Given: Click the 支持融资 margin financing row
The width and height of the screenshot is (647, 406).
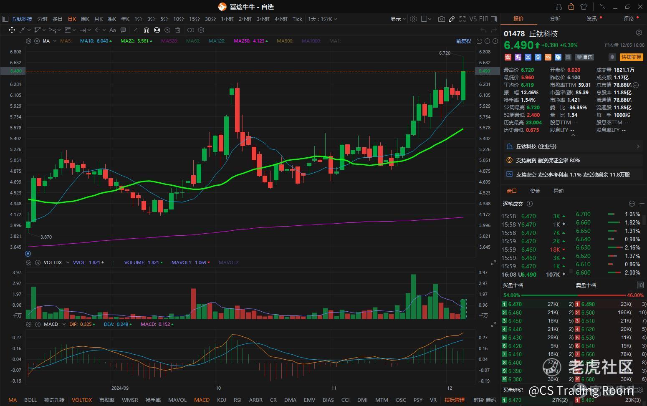Looking at the screenshot, I should 573,160.
